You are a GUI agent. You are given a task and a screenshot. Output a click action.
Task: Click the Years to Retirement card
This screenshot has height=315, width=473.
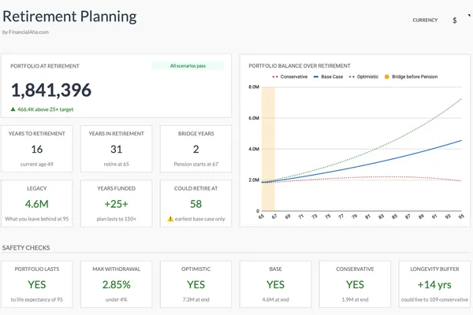[37, 149]
